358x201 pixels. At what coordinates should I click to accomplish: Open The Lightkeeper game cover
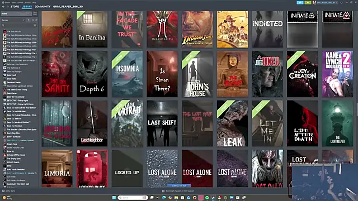tap(337, 123)
